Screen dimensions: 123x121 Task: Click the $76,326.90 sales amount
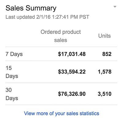tap(72, 94)
